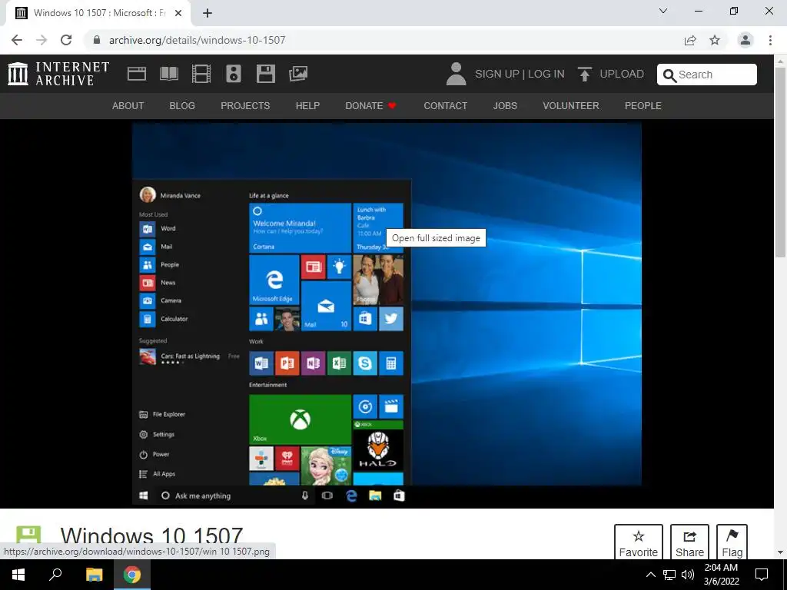
Task: Share this page from address bar
Action: [690, 40]
